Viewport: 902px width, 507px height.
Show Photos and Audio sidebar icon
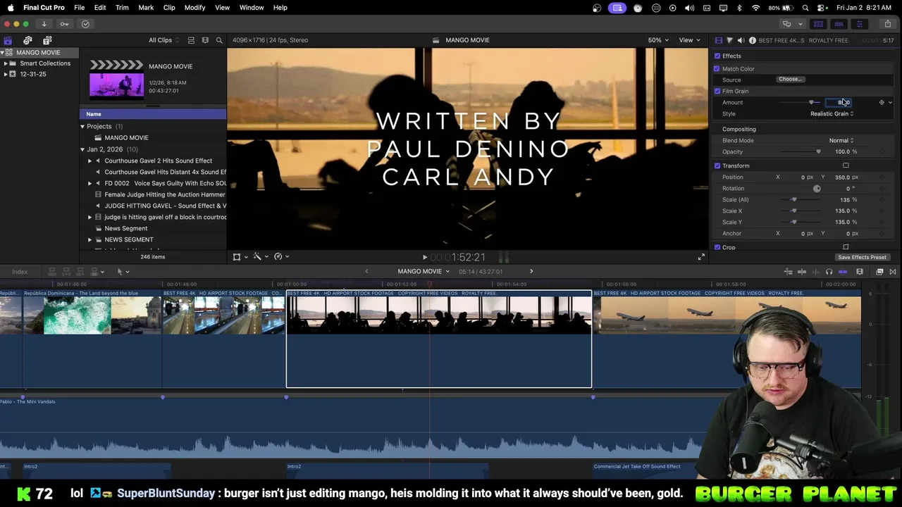click(x=27, y=40)
